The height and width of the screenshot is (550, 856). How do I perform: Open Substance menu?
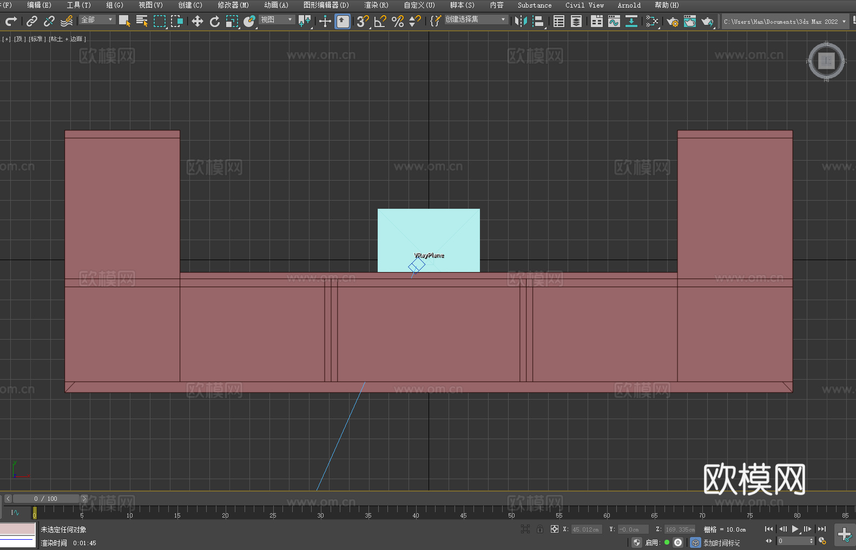(x=535, y=5)
